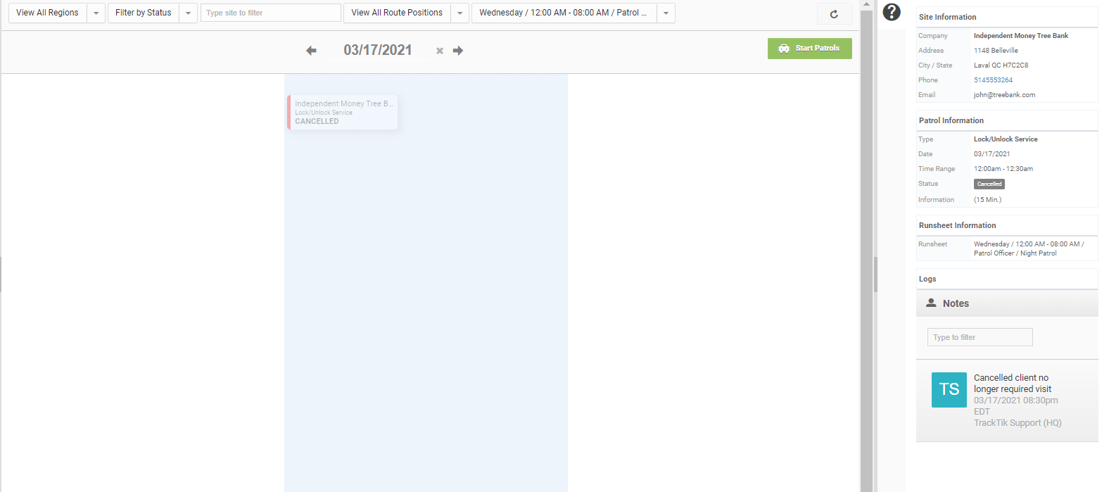The image size is (1109, 492).
Task: Click the panel splitter handle
Action: (875, 275)
